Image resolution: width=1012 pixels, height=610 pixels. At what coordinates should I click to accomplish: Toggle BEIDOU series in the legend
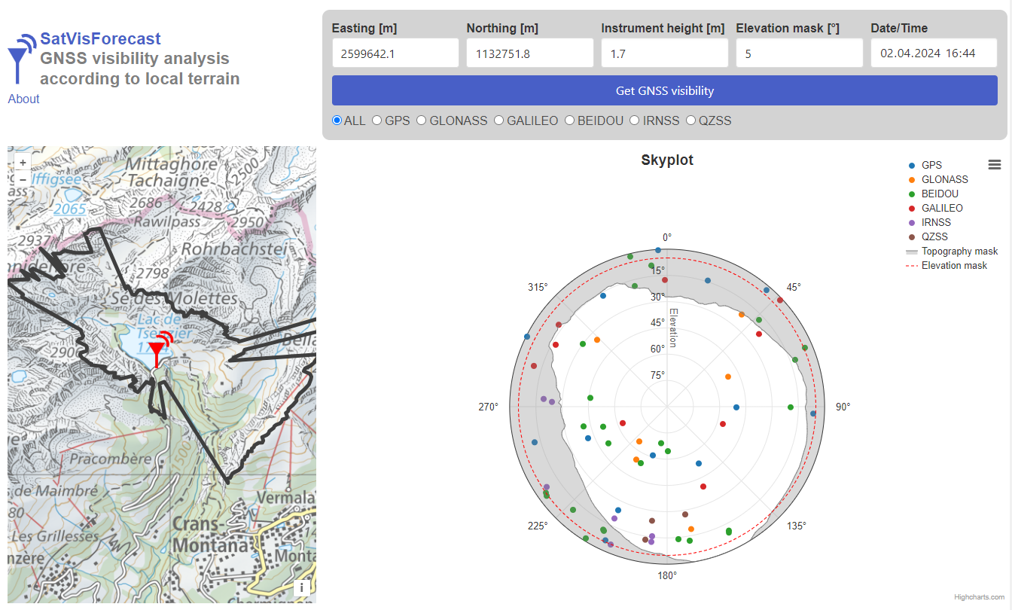[933, 194]
